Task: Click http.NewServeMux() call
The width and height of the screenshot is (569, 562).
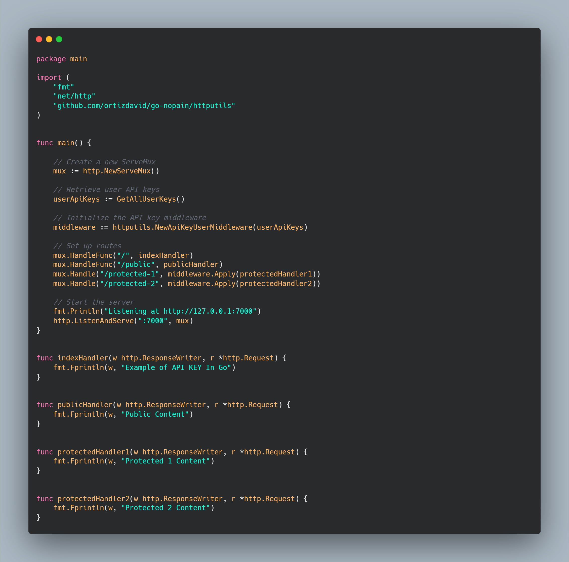Action: coord(121,171)
